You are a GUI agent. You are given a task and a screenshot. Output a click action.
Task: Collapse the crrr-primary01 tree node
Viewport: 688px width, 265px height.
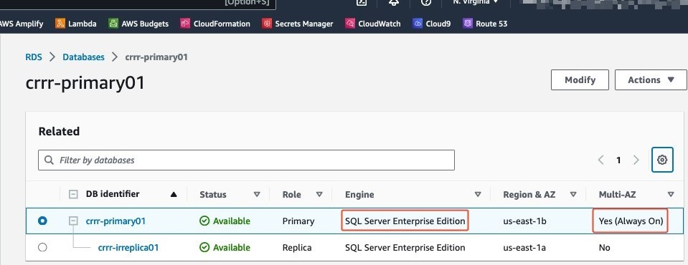click(73, 221)
